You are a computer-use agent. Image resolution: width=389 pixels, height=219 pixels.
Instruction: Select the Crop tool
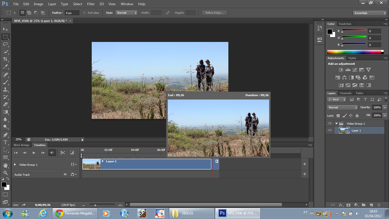click(5, 59)
